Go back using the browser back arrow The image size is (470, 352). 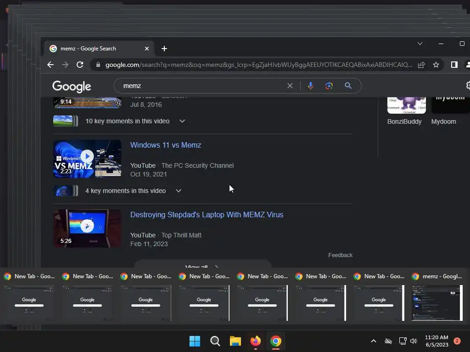point(50,65)
